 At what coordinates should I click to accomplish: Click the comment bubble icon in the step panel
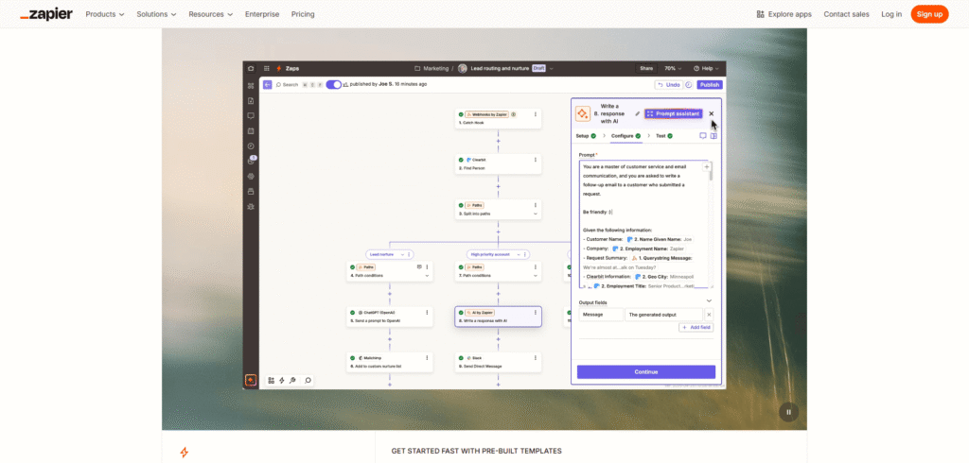(703, 136)
